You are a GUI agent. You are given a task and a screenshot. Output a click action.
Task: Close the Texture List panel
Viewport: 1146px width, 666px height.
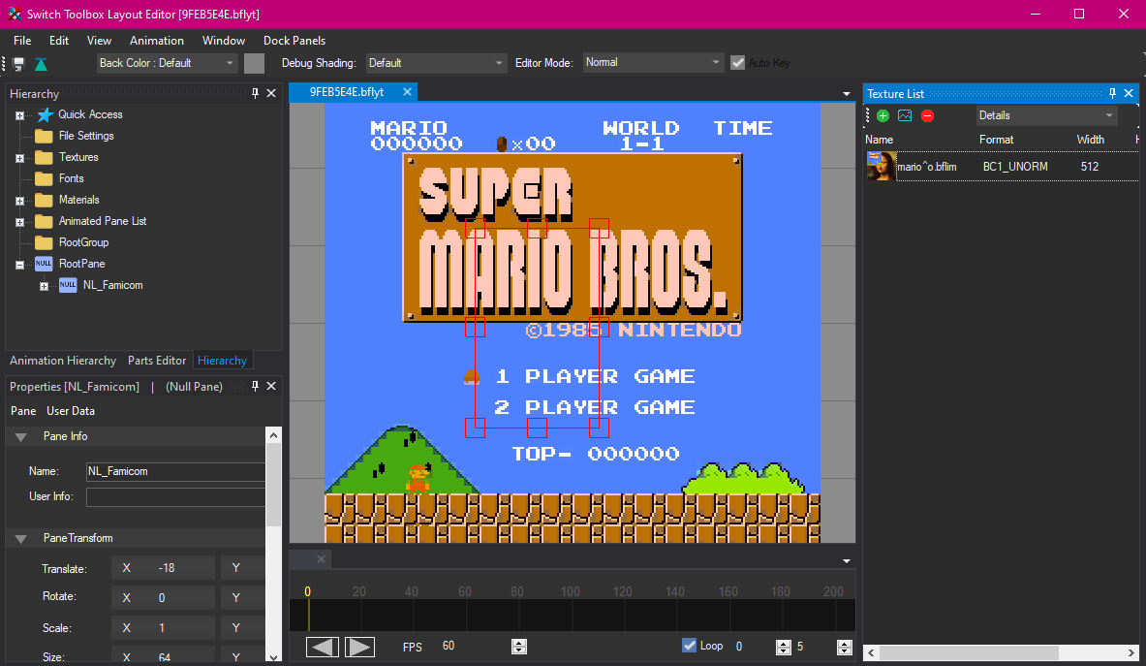pyautogui.click(x=1129, y=94)
